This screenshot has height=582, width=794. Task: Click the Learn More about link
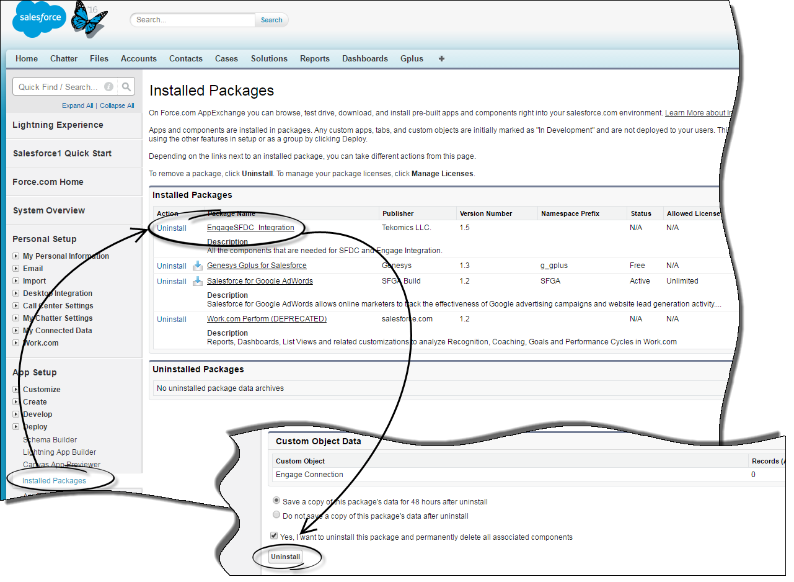[x=699, y=113]
